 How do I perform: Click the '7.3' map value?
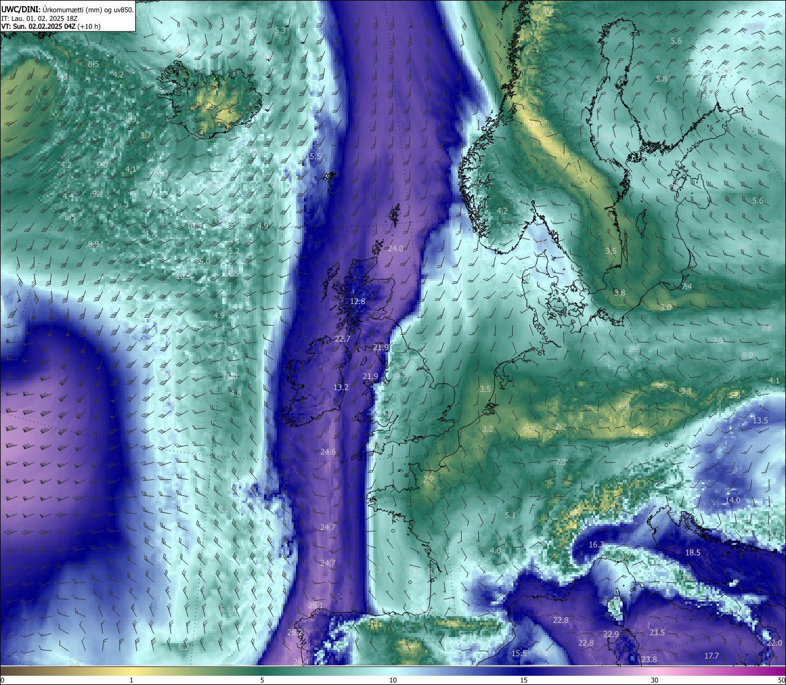pyautogui.click(x=561, y=462)
